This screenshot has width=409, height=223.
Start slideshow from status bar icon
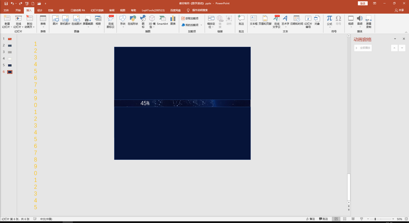[362, 219]
